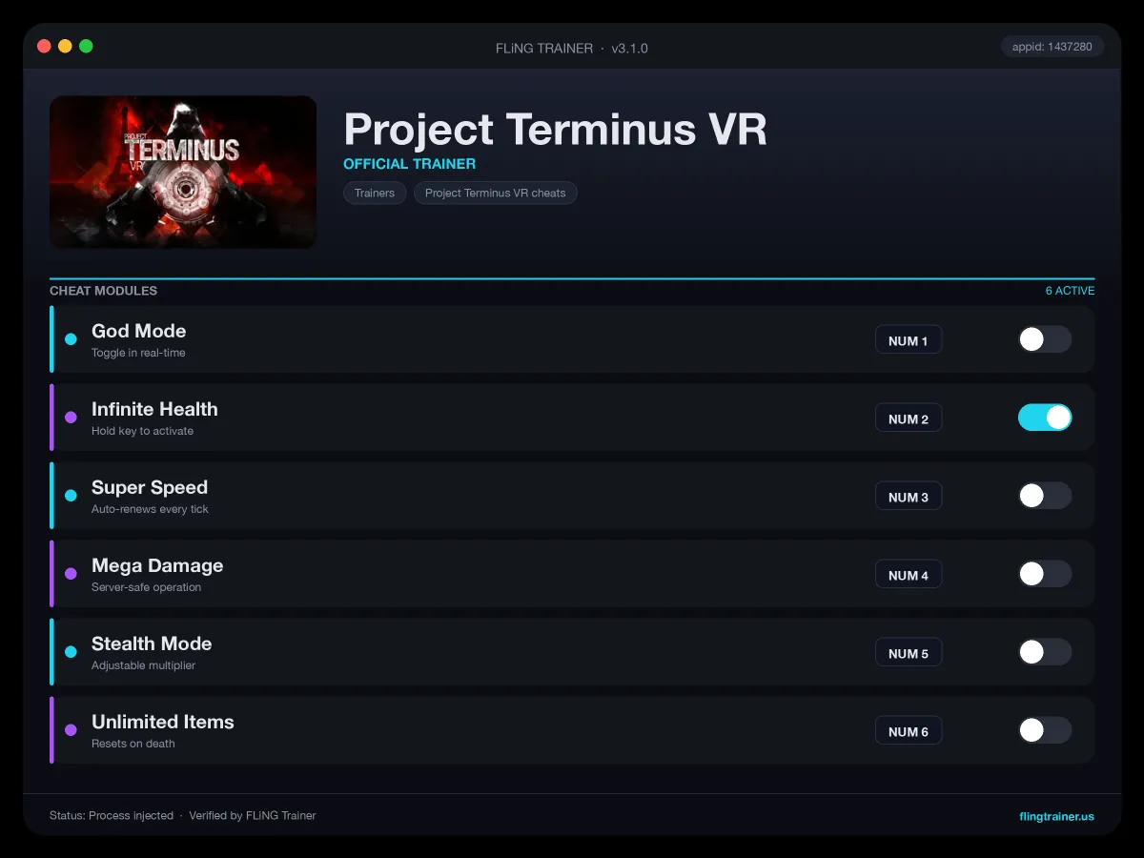
Task: Click the appid: 1437280 badge
Action: point(1052,47)
